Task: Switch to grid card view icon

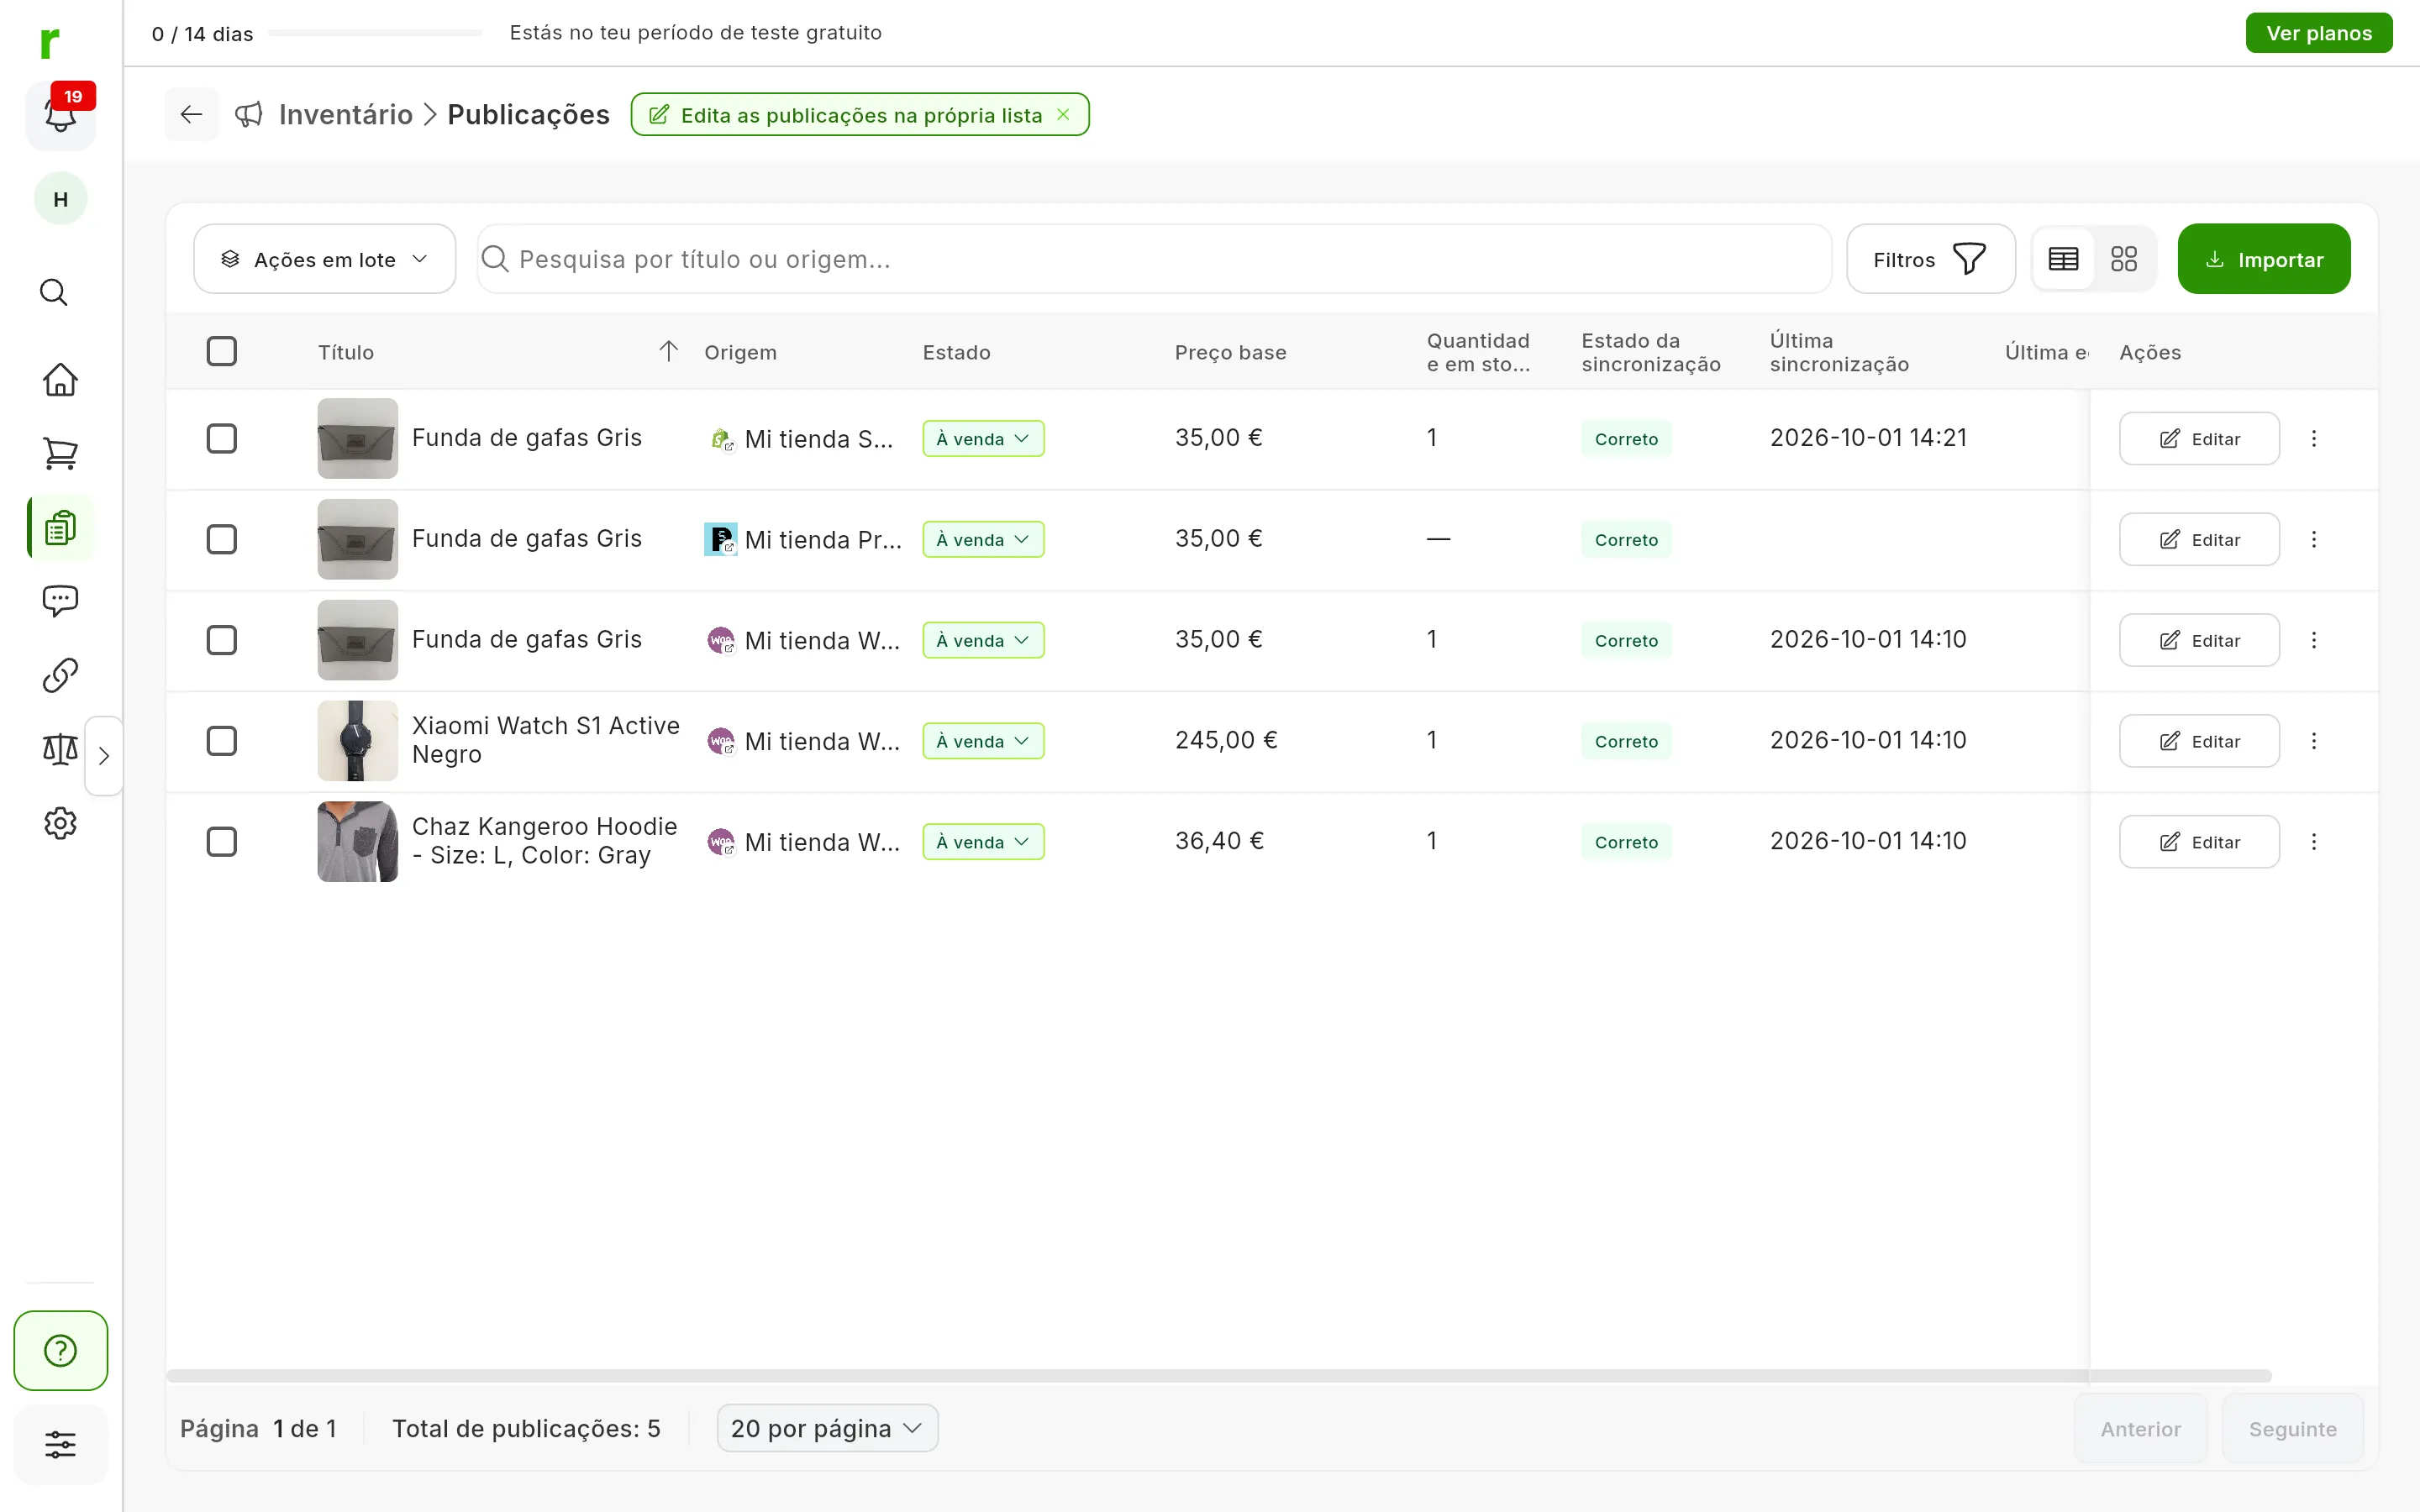Action: [x=2123, y=259]
